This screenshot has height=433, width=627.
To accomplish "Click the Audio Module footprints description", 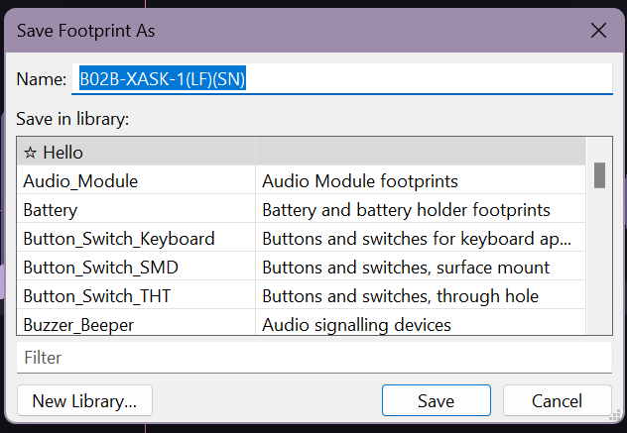I will 360,181.
